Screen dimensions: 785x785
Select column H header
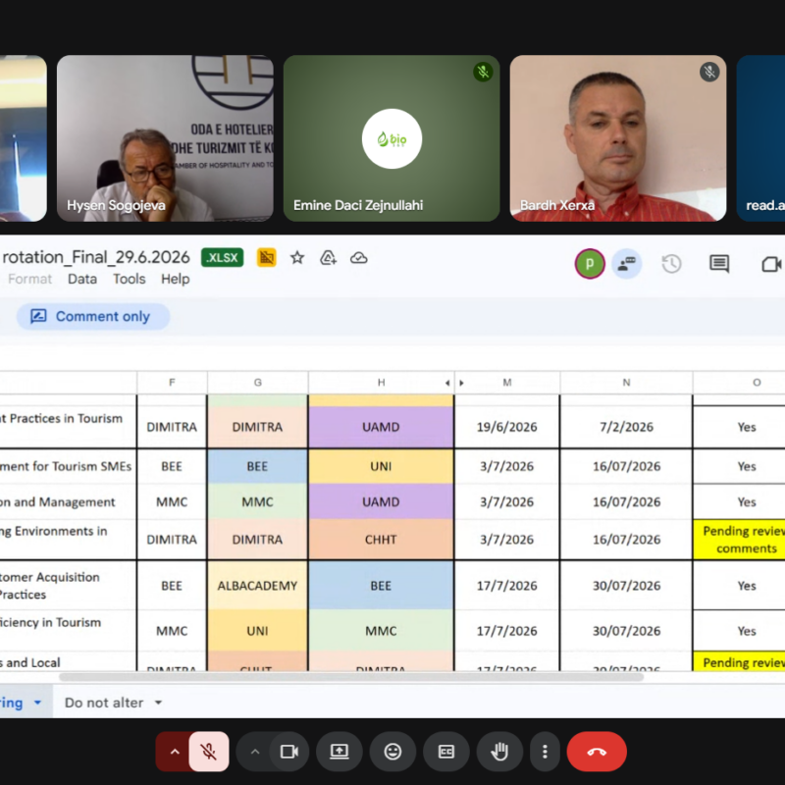[381, 383]
